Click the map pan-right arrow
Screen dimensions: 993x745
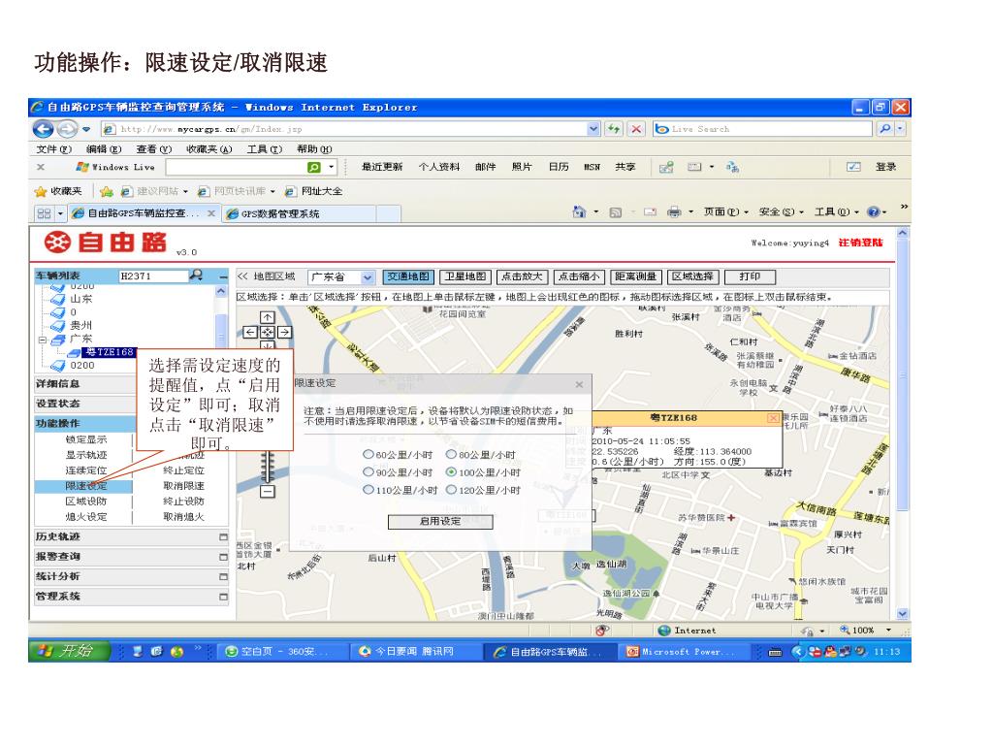pyautogui.click(x=286, y=331)
